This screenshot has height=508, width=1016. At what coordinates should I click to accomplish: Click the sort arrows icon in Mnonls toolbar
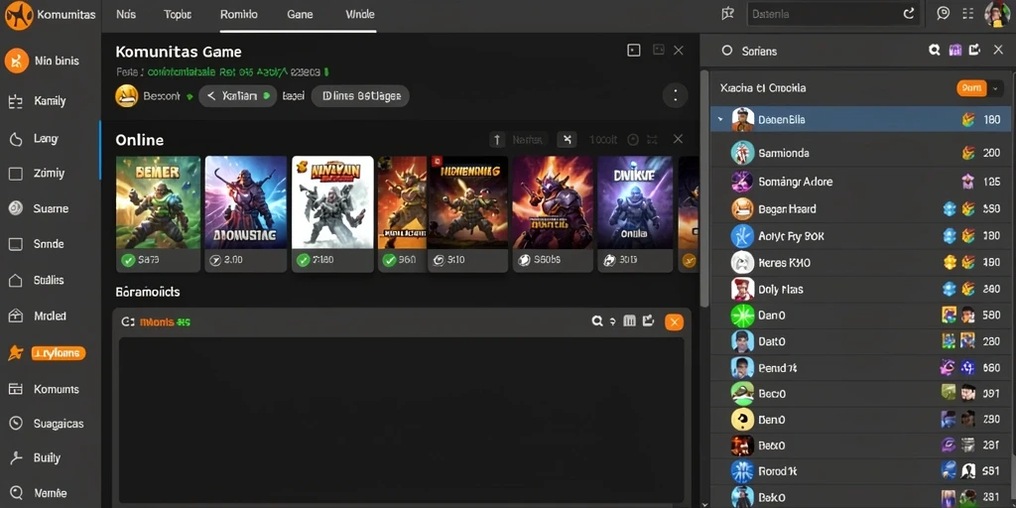click(613, 320)
